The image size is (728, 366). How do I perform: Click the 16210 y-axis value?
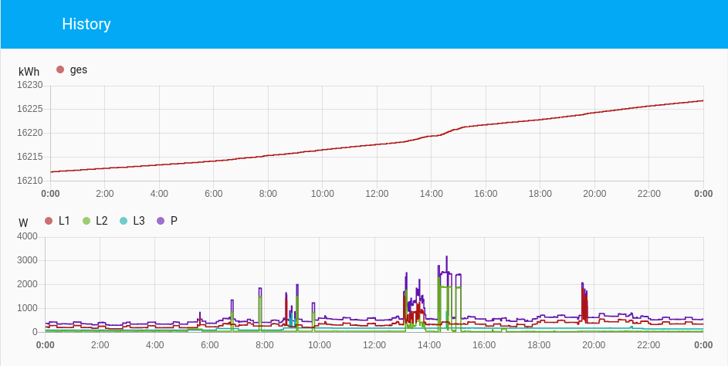(29, 181)
